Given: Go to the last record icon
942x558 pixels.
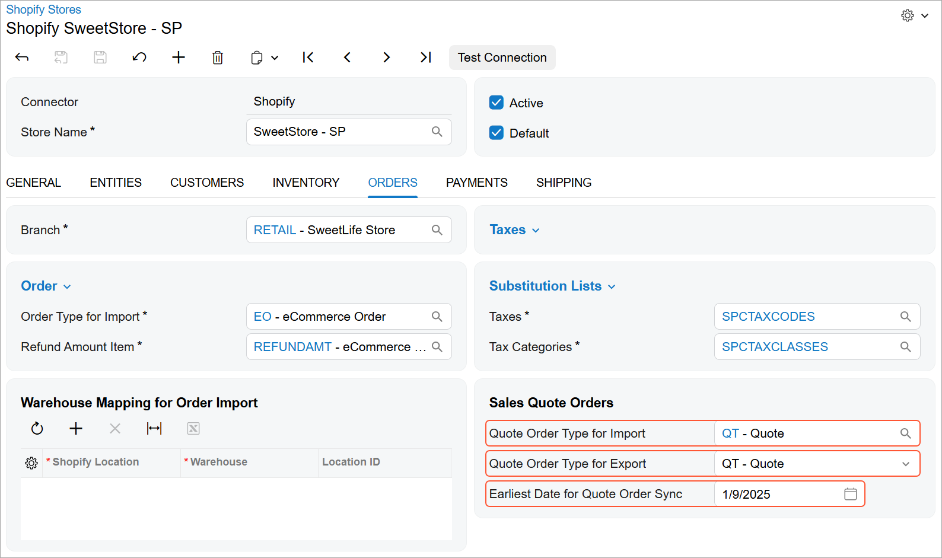Looking at the screenshot, I should pyautogui.click(x=425, y=58).
